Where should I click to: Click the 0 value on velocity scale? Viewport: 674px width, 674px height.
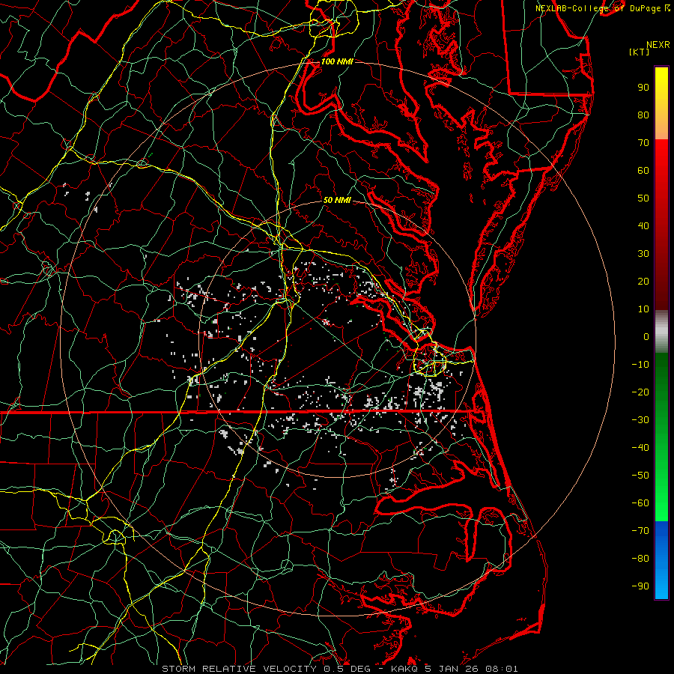(646, 336)
